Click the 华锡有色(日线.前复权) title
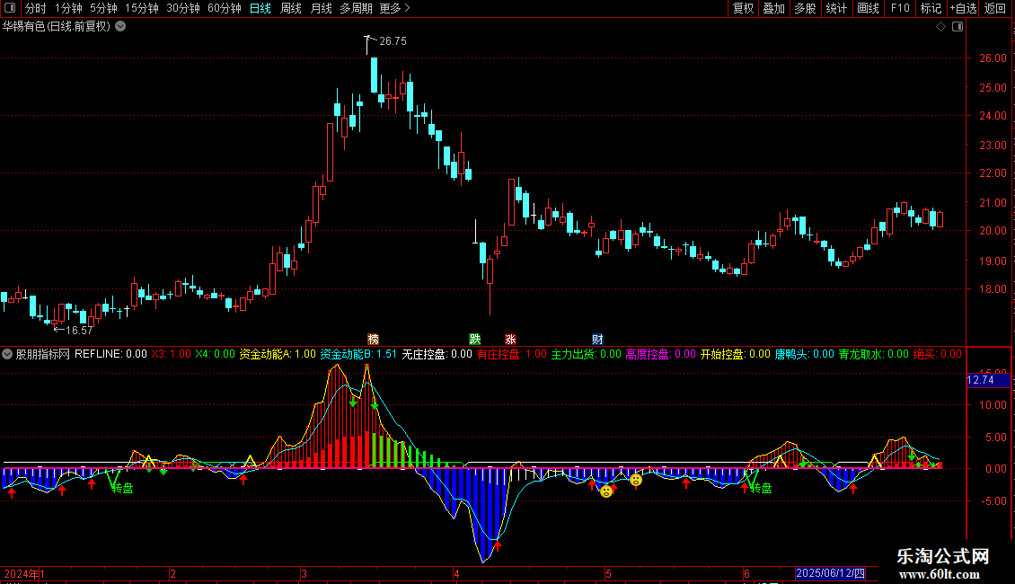This screenshot has height=584, width=1015. [x=57, y=27]
